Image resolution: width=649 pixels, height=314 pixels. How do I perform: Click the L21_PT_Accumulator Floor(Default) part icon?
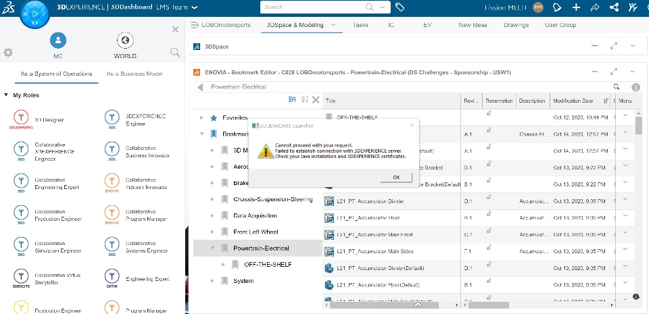point(329,285)
